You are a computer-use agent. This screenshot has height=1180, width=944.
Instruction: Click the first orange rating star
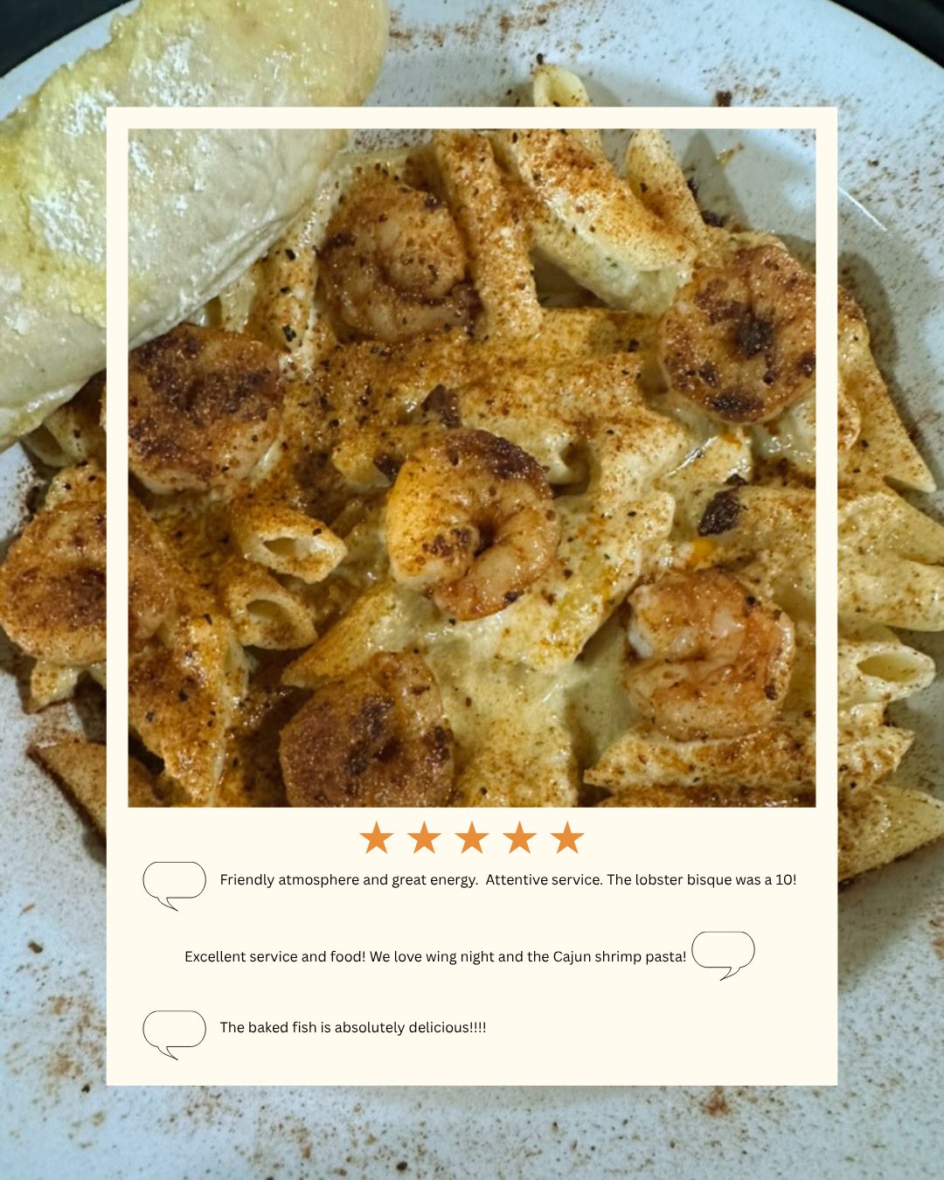tap(377, 837)
